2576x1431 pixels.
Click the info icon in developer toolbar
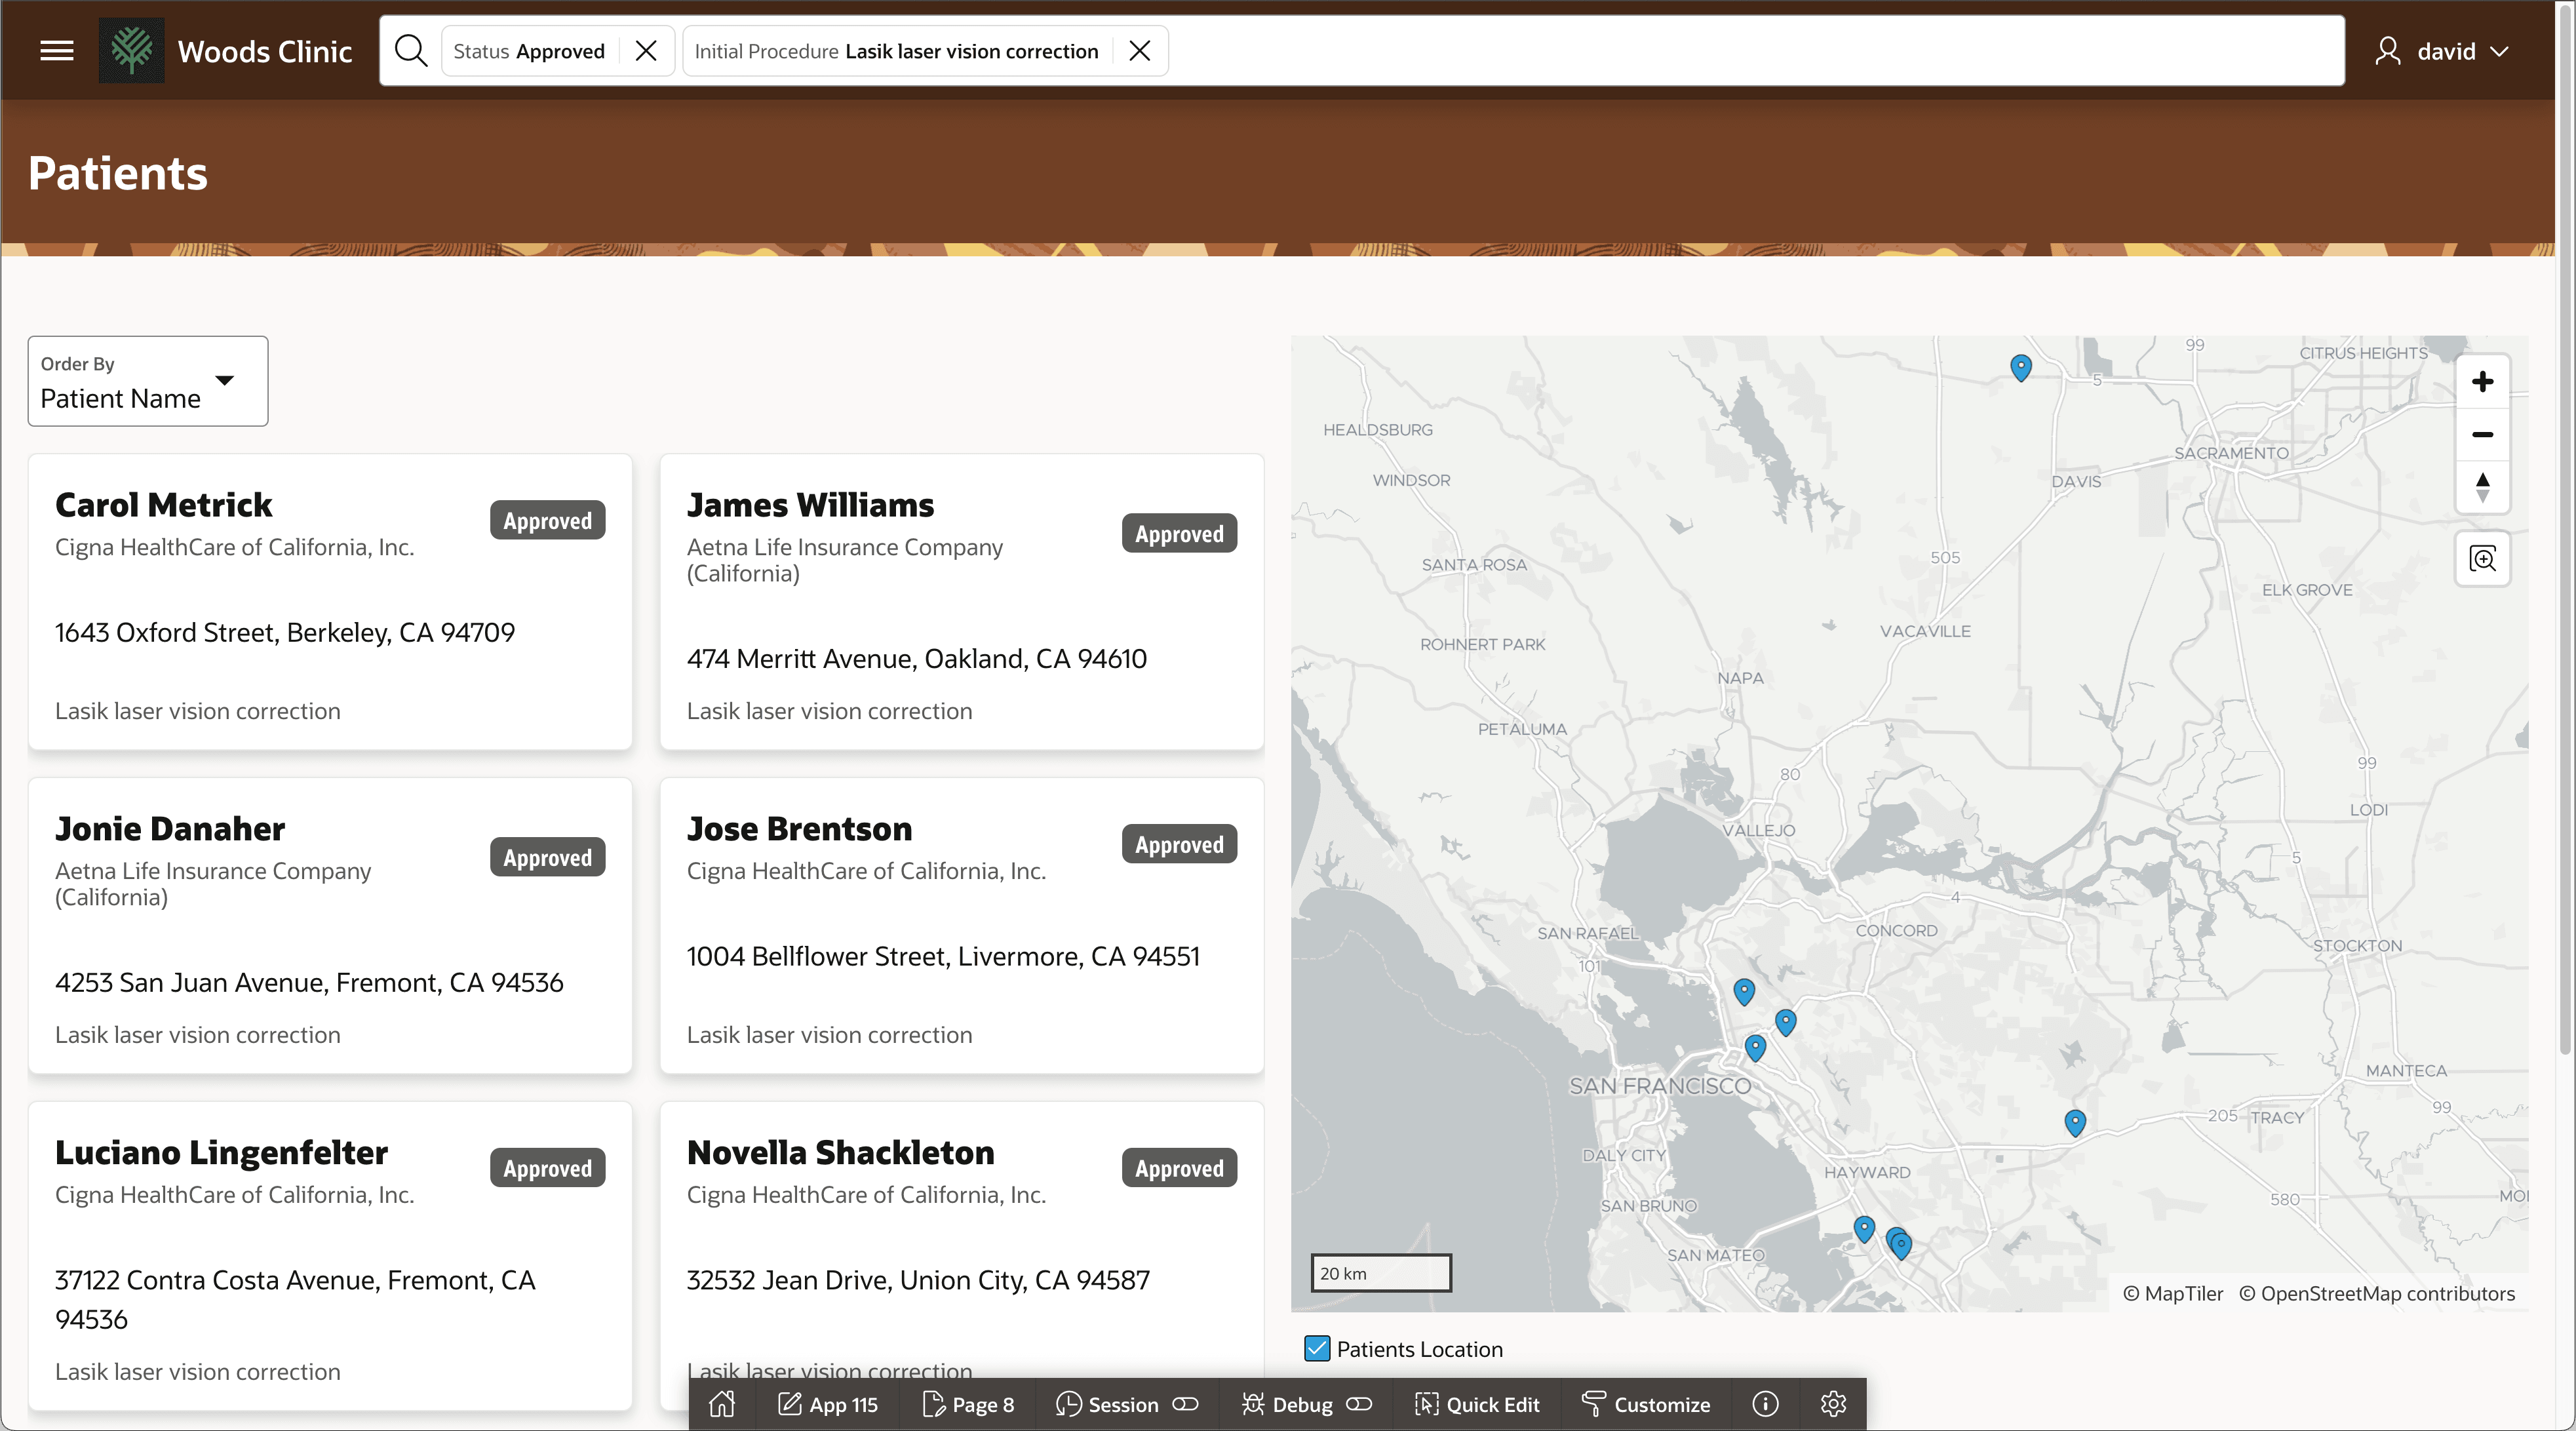(x=1765, y=1404)
